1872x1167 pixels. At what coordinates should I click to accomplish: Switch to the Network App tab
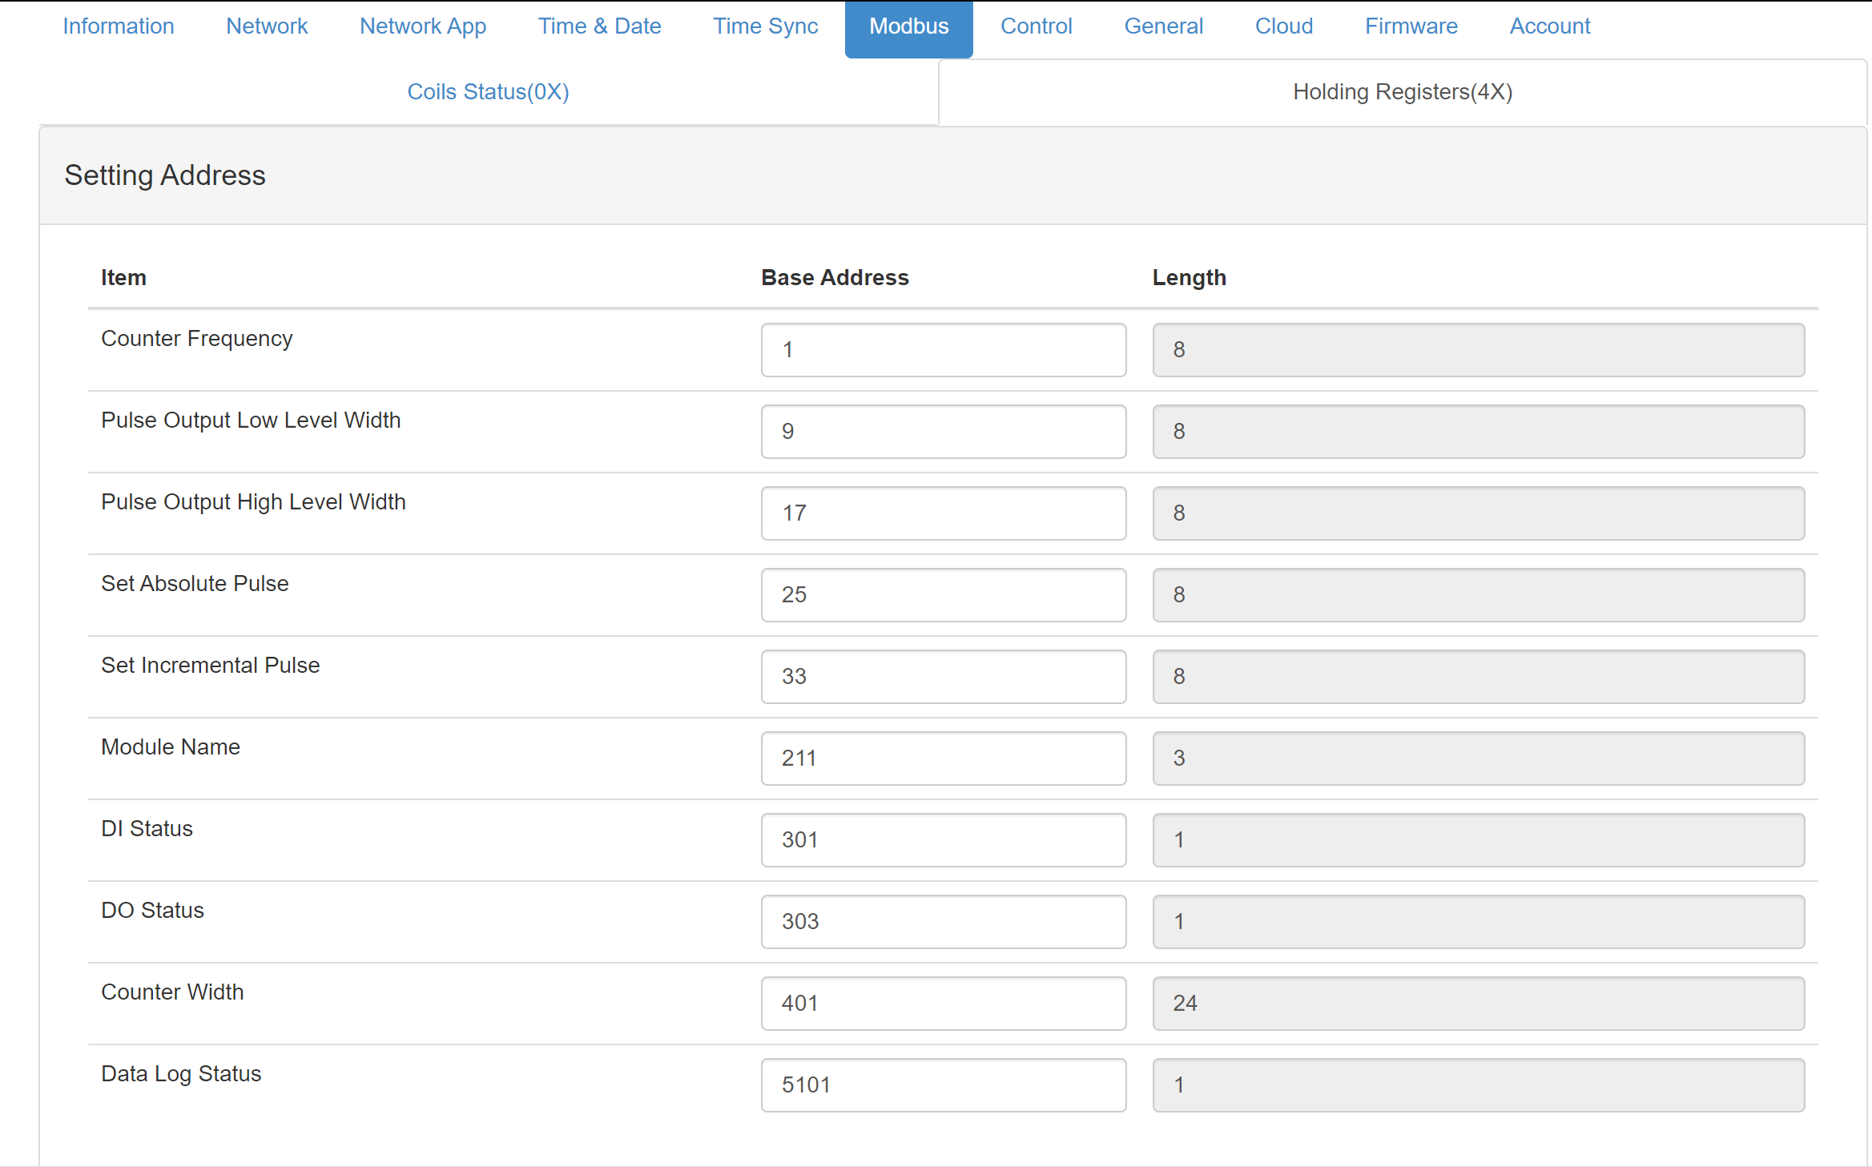[423, 26]
